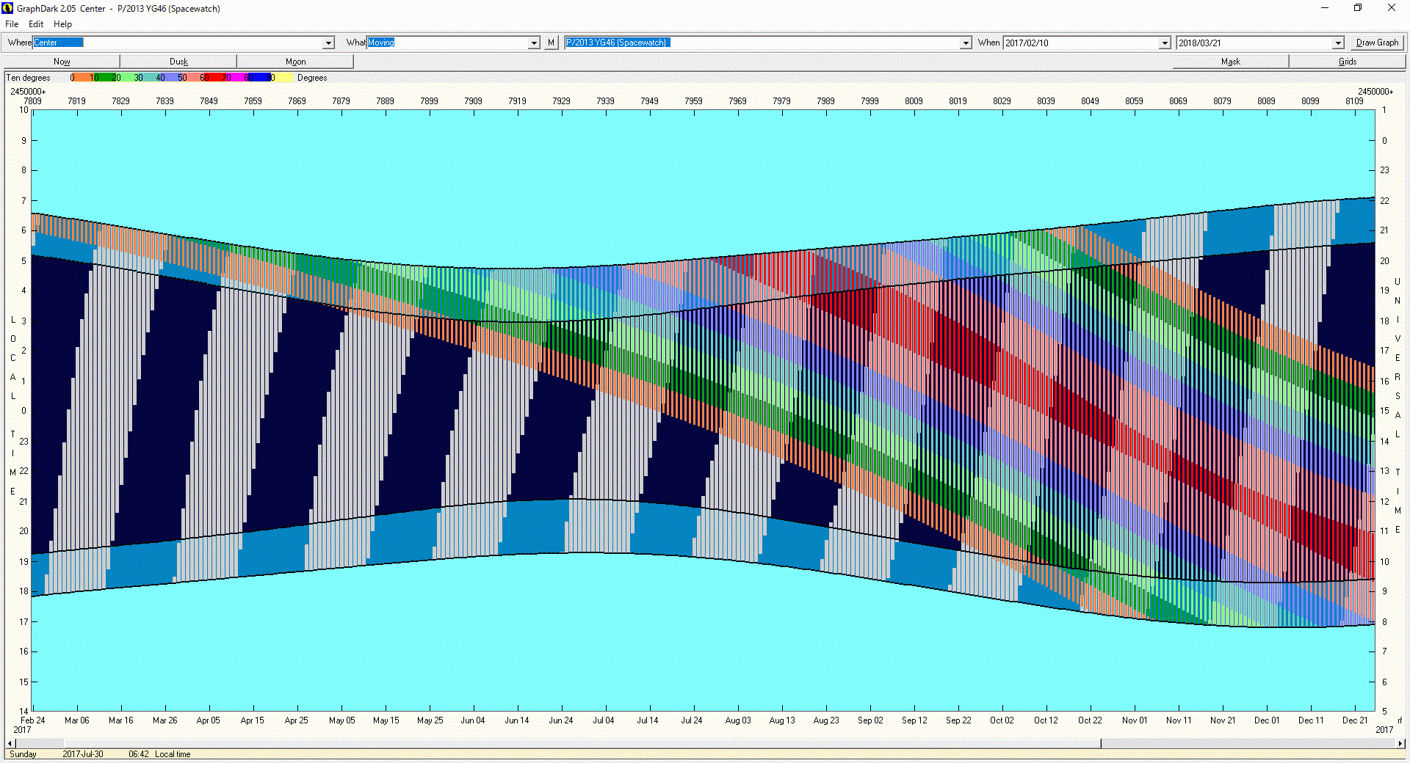1410x763 pixels.
Task: Click the horizontal scrollbar right arrow
Action: click(x=1400, y=743)
